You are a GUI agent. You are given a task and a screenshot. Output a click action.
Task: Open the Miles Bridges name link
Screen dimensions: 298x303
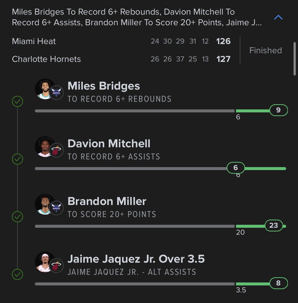[x=104, y=86]
